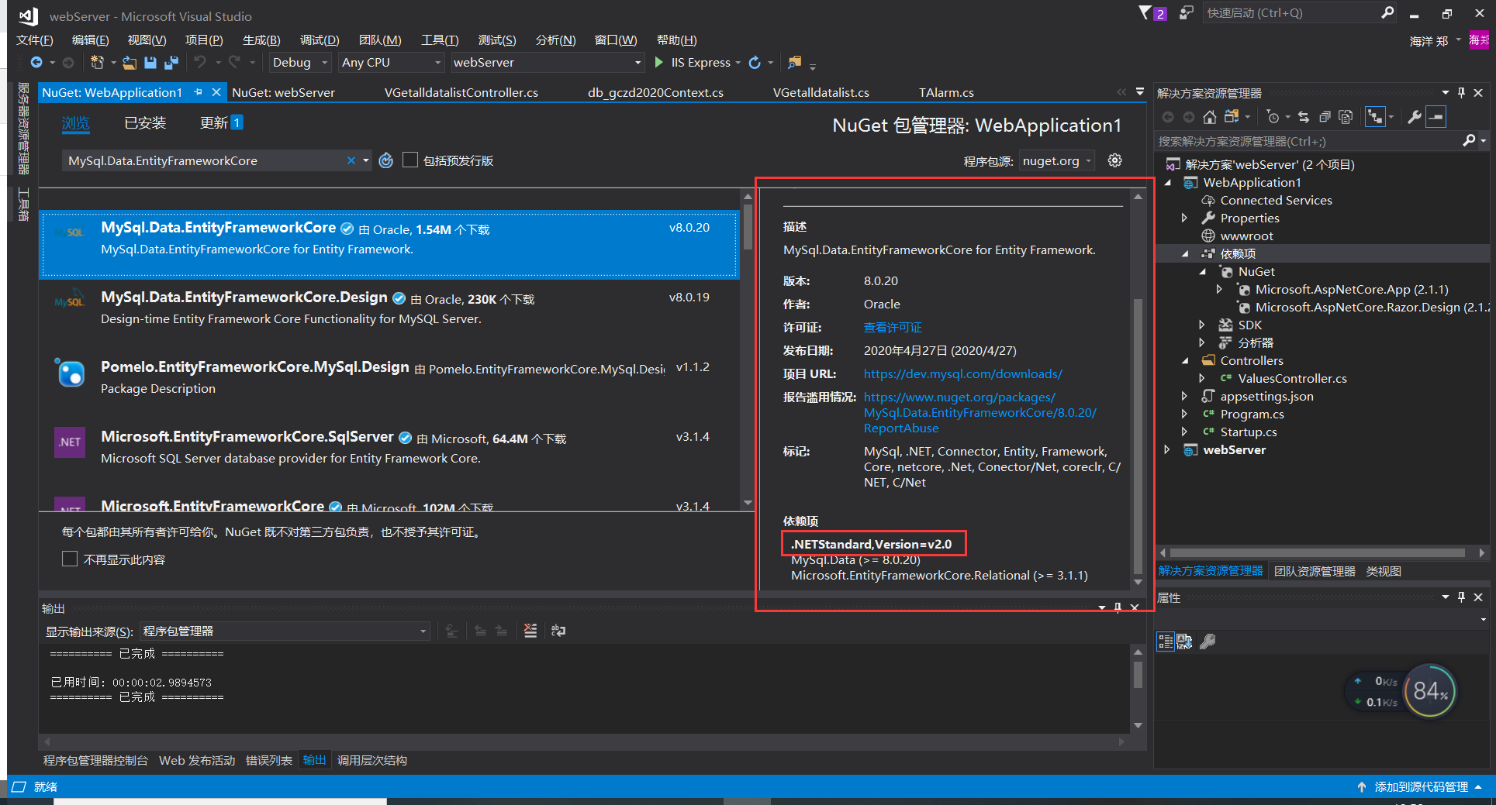Clear the NuGet search box with the X
The height and width of the screenshot is (805, 1496).
pos(351,160)
